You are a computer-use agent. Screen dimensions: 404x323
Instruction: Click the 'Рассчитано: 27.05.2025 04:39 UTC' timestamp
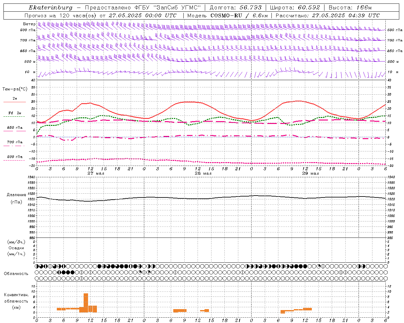[328, 15]
